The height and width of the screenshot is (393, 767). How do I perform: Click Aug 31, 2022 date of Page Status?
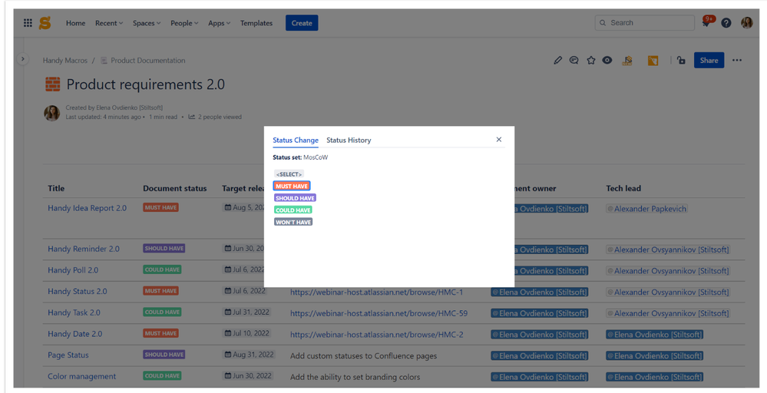pos(250,355)
